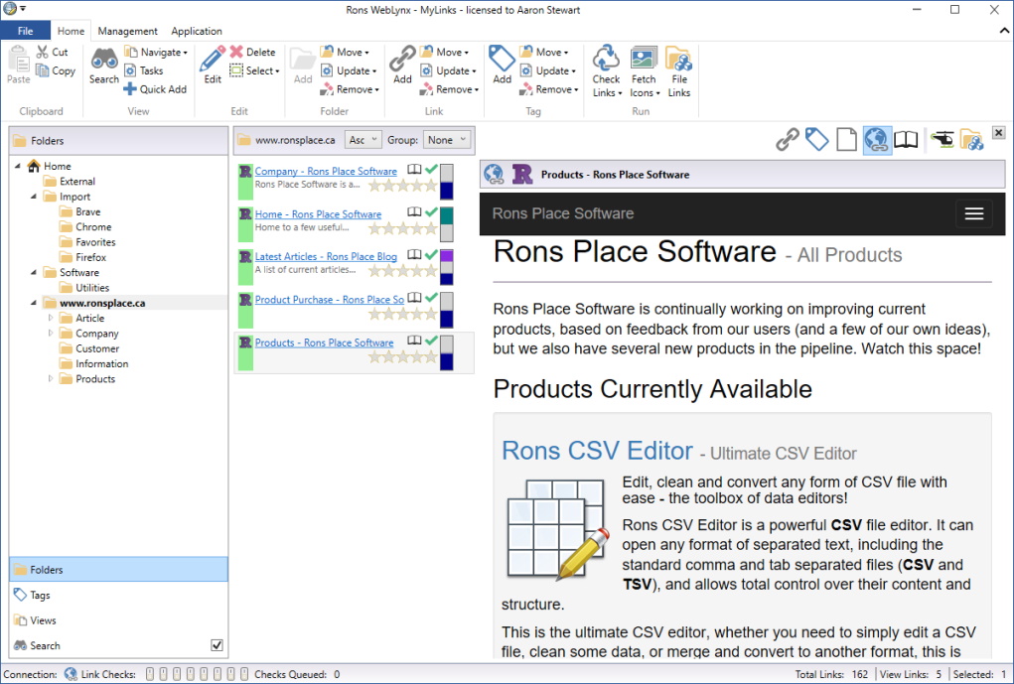Edit the selected item with the pencil button
Screen dimensions: 1014x684
[213, 66]
